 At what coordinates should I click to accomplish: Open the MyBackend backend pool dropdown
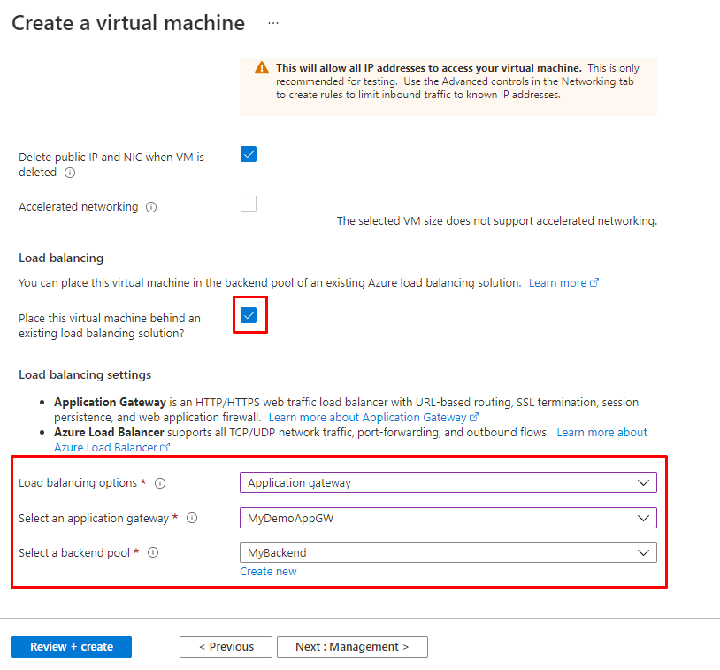coord(448,552)
